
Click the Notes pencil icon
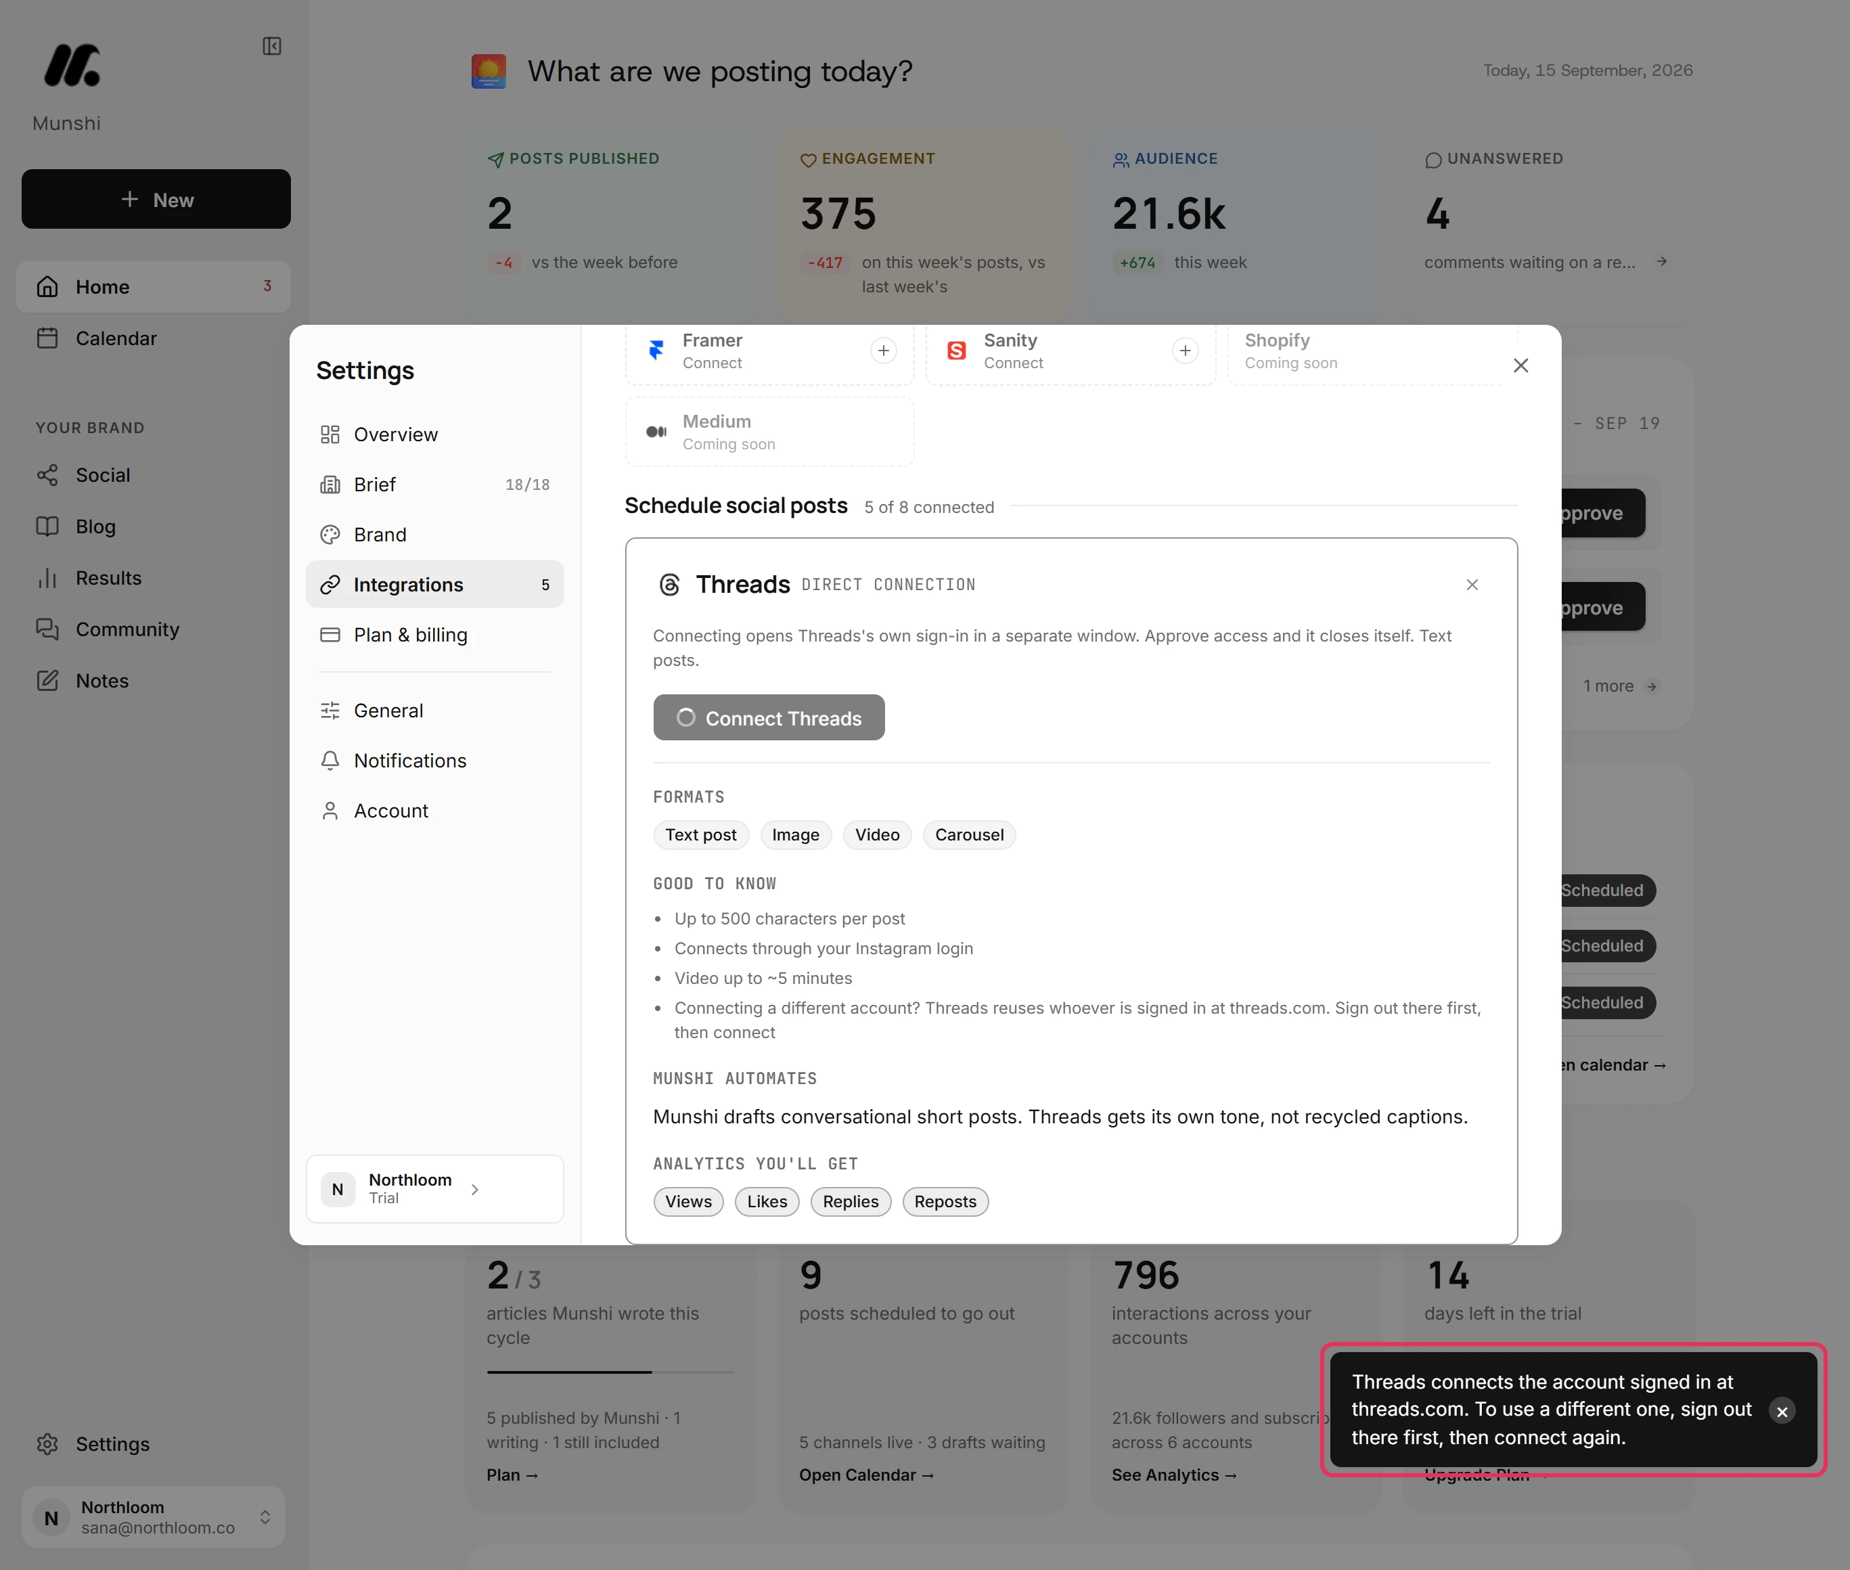47,681
